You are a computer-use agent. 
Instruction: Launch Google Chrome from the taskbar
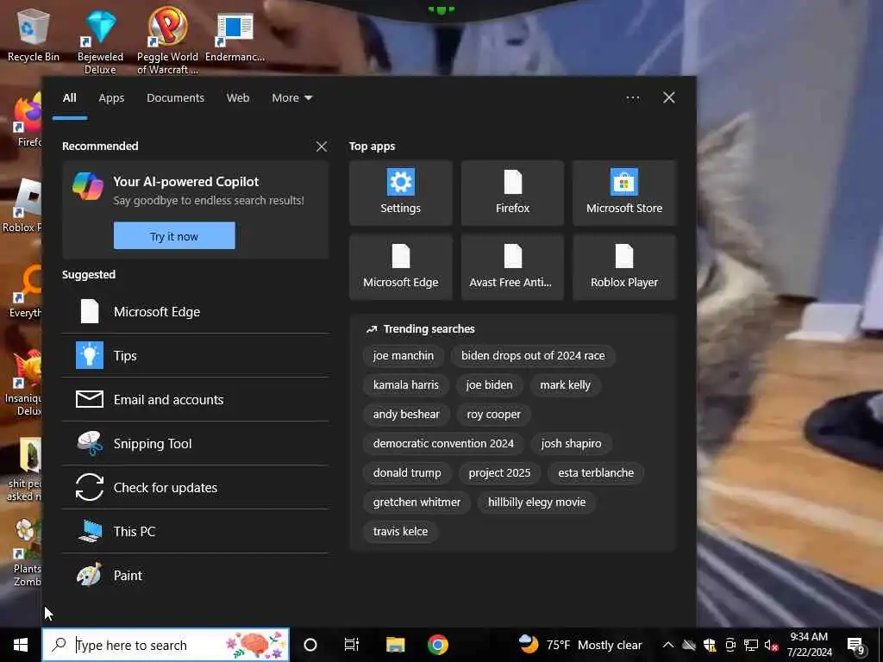click(437, 645)
